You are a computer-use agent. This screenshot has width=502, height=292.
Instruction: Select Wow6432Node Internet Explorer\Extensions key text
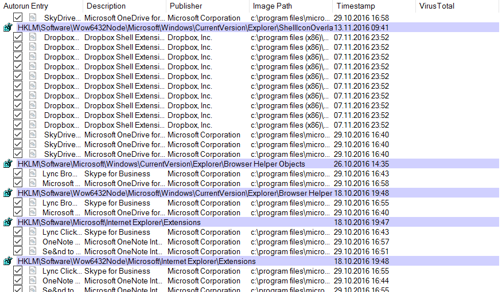pos(137,261)
